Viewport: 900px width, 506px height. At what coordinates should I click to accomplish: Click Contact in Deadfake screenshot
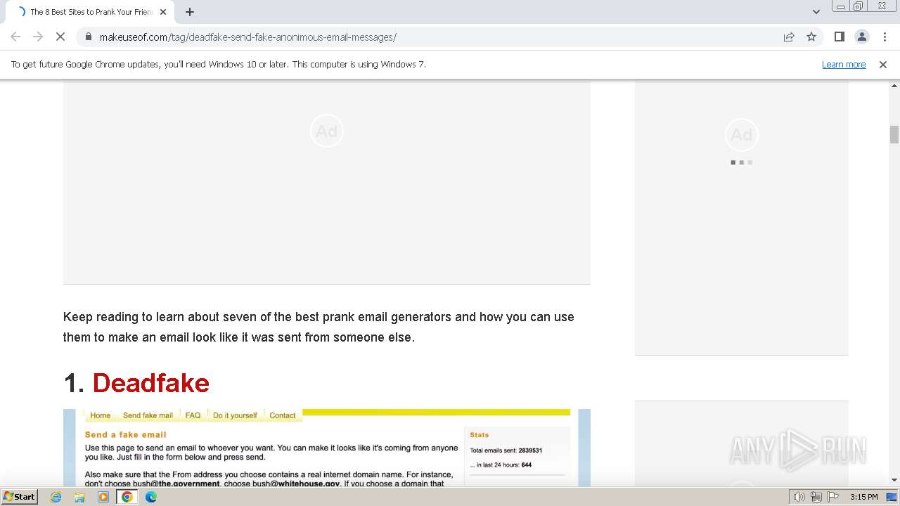tap(283, 415)
